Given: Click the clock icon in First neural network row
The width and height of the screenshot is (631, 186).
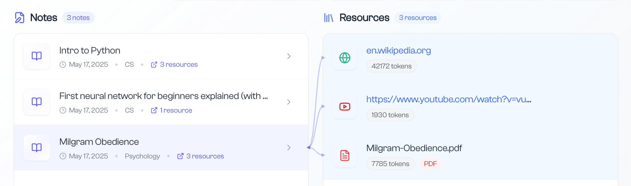Looking at the screenshot, I should point(63,110).
